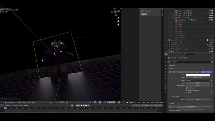The image size is (215, 121).
Task: Open the node editor Node menu
Action: pyautogui.click(x=152, y=103)
